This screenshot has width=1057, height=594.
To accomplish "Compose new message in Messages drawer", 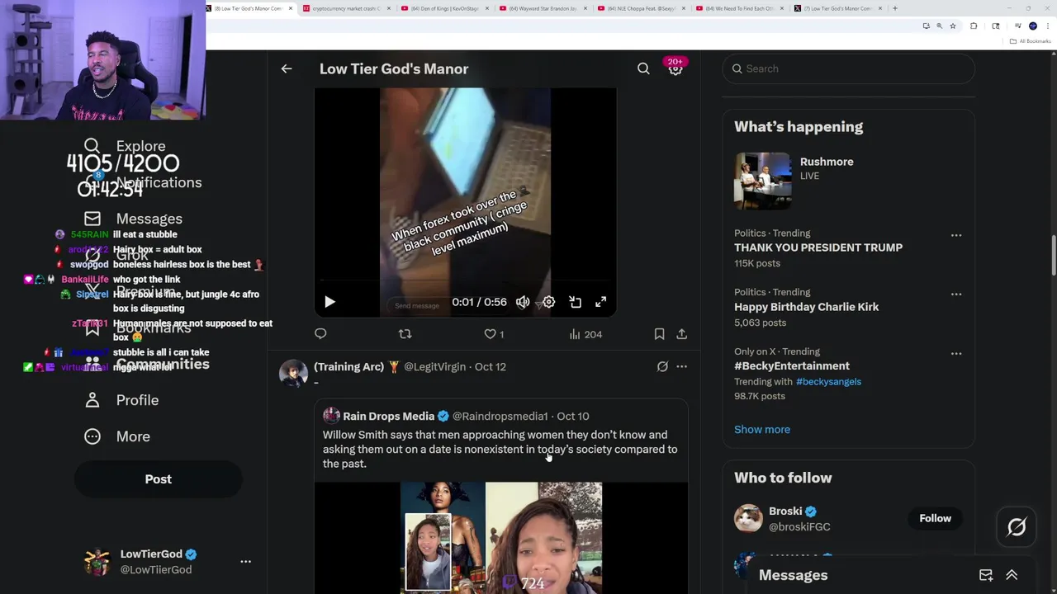I will pyautogui.click(x=985, y=575).
